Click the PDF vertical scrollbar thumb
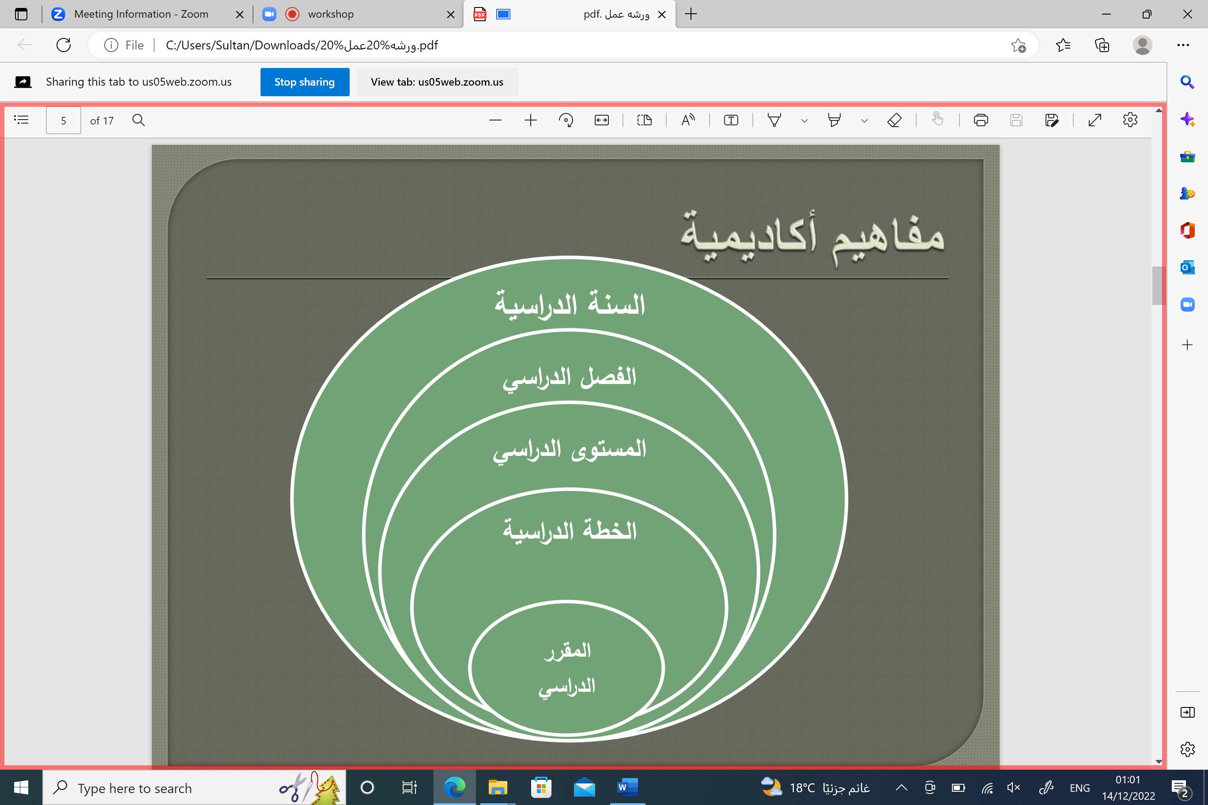Viewport: 1208px width, 805px height. click(x=1157, y=286)
